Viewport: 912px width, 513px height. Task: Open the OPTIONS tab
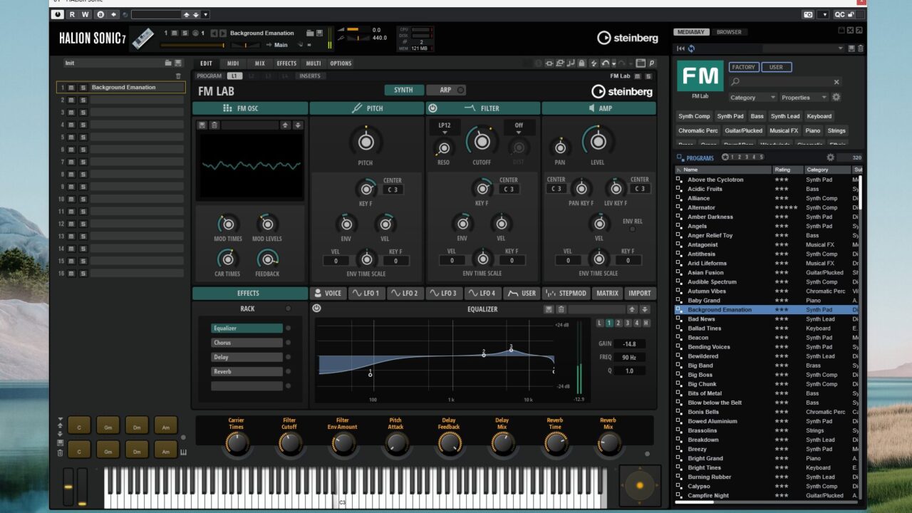pyautogui.click(x=341, y=63)
